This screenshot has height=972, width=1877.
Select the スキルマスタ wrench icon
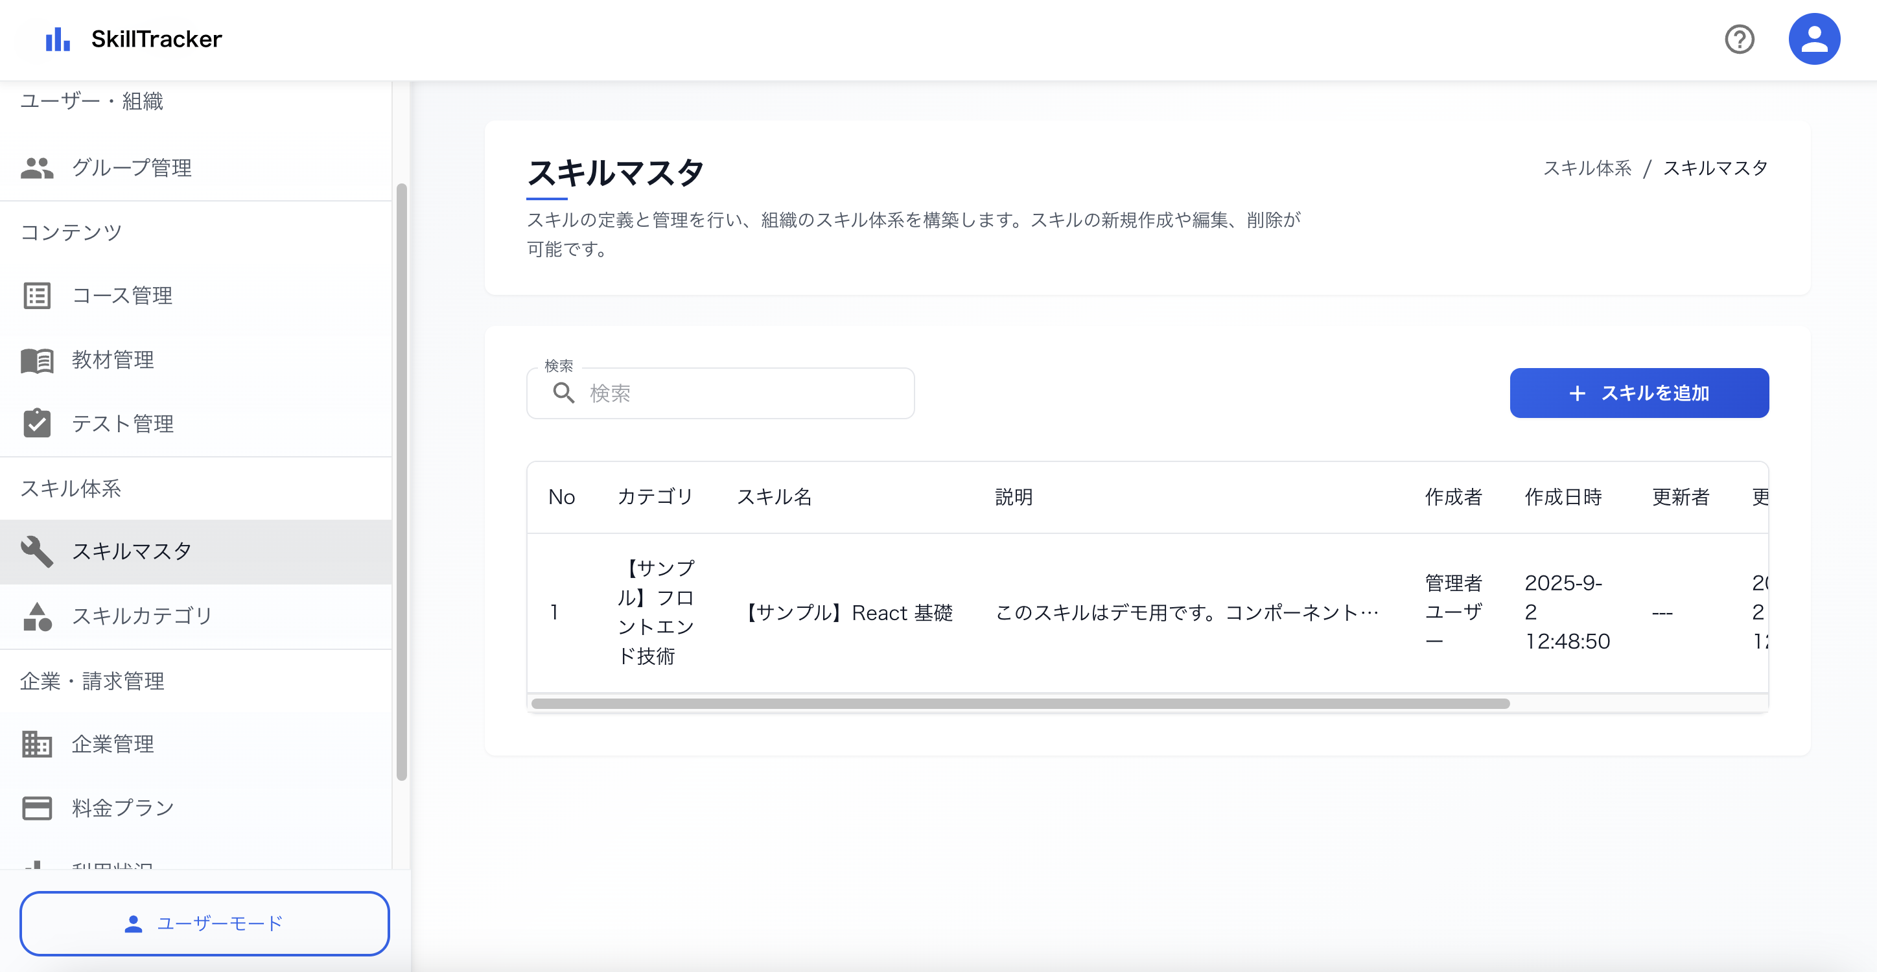coord(37,551)
